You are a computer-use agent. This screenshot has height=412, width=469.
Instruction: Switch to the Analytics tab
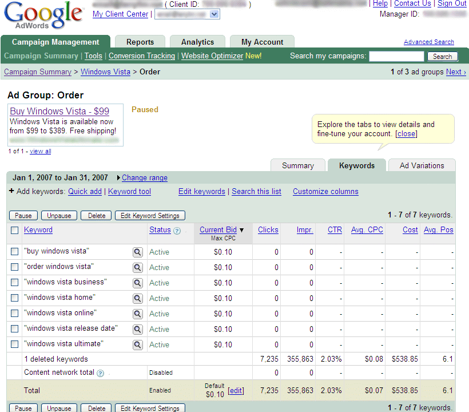[197, 42]
